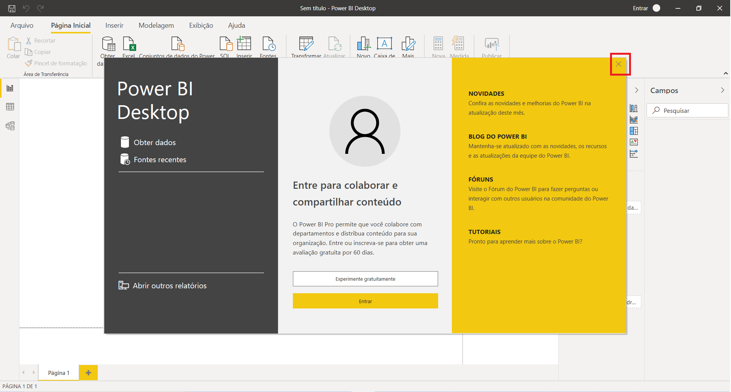Viewport: 731px width, 392px height.
Task: Open the FÓRUNS link
Action: coord(481,180)
